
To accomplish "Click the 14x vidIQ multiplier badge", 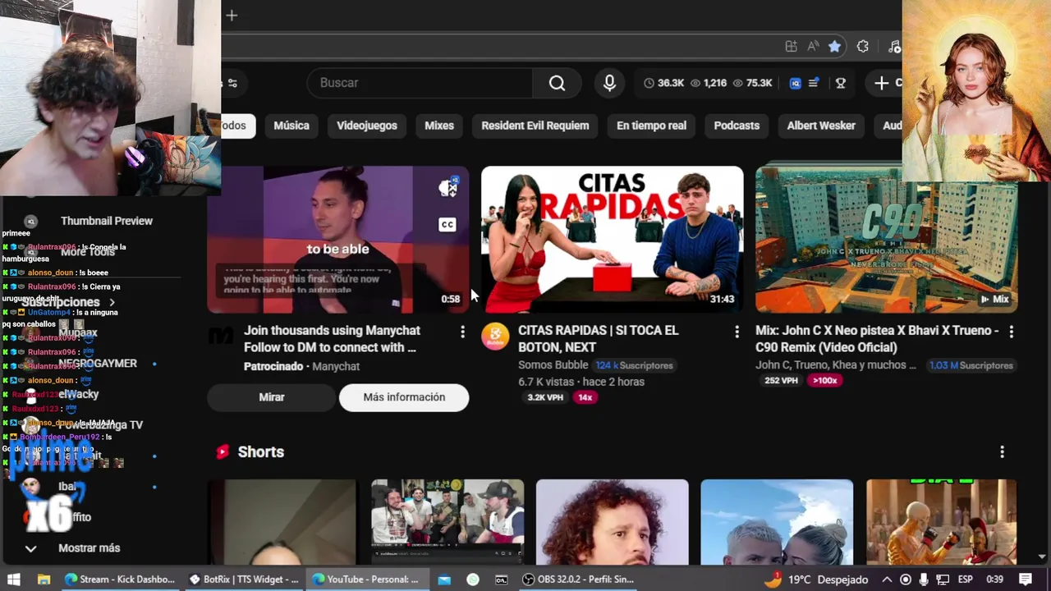I will [x=585, y=397].
